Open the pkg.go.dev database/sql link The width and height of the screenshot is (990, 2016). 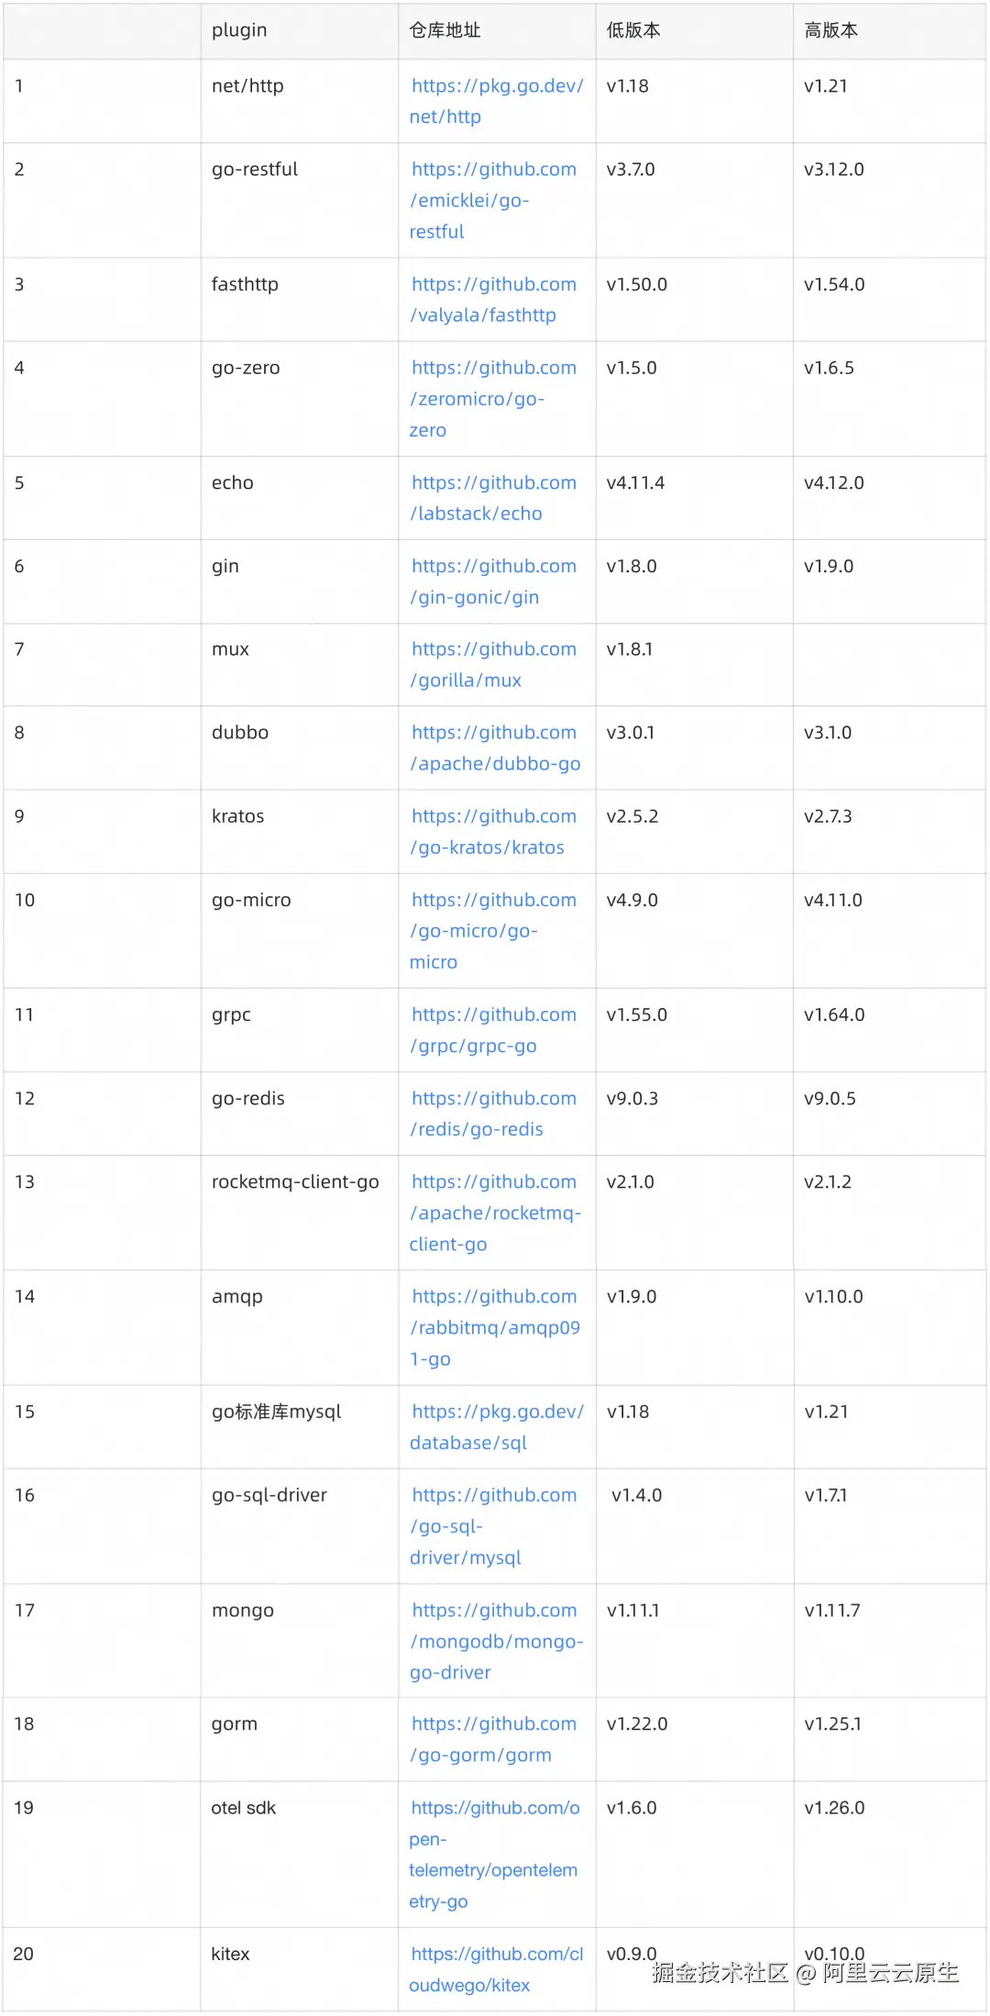pos(496,1427)
